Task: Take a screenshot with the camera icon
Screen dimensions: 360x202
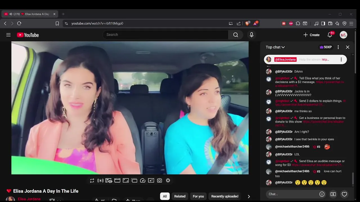Action: pyautogui.click(x=159, y=181)
